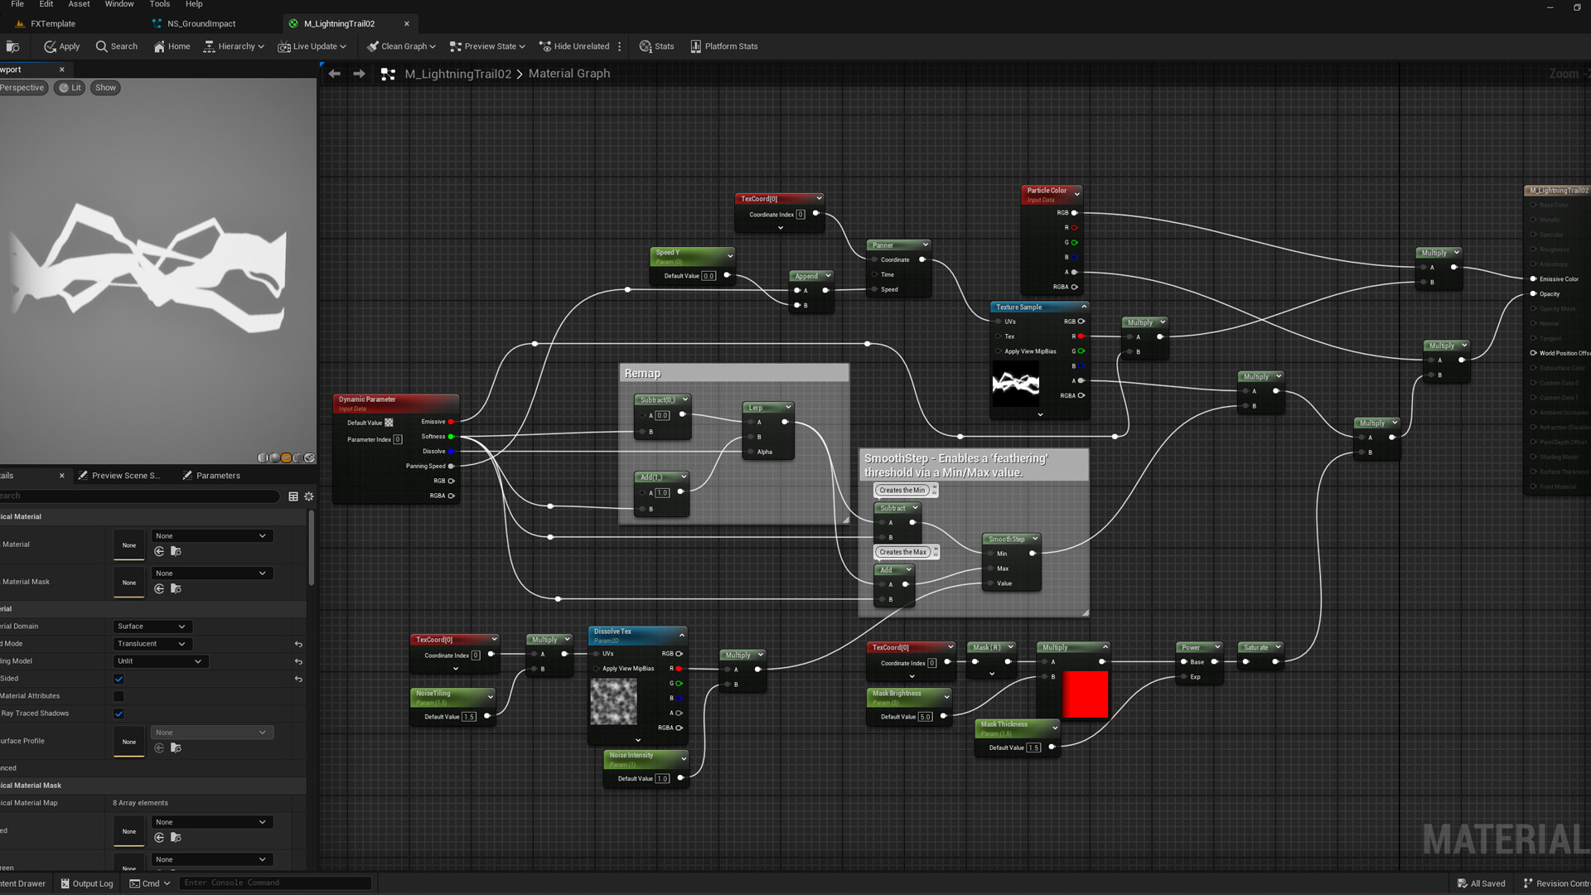Open the Asset menu
Image resolution: width=1591 pixels, height=895 pixels.
point(79,4)
